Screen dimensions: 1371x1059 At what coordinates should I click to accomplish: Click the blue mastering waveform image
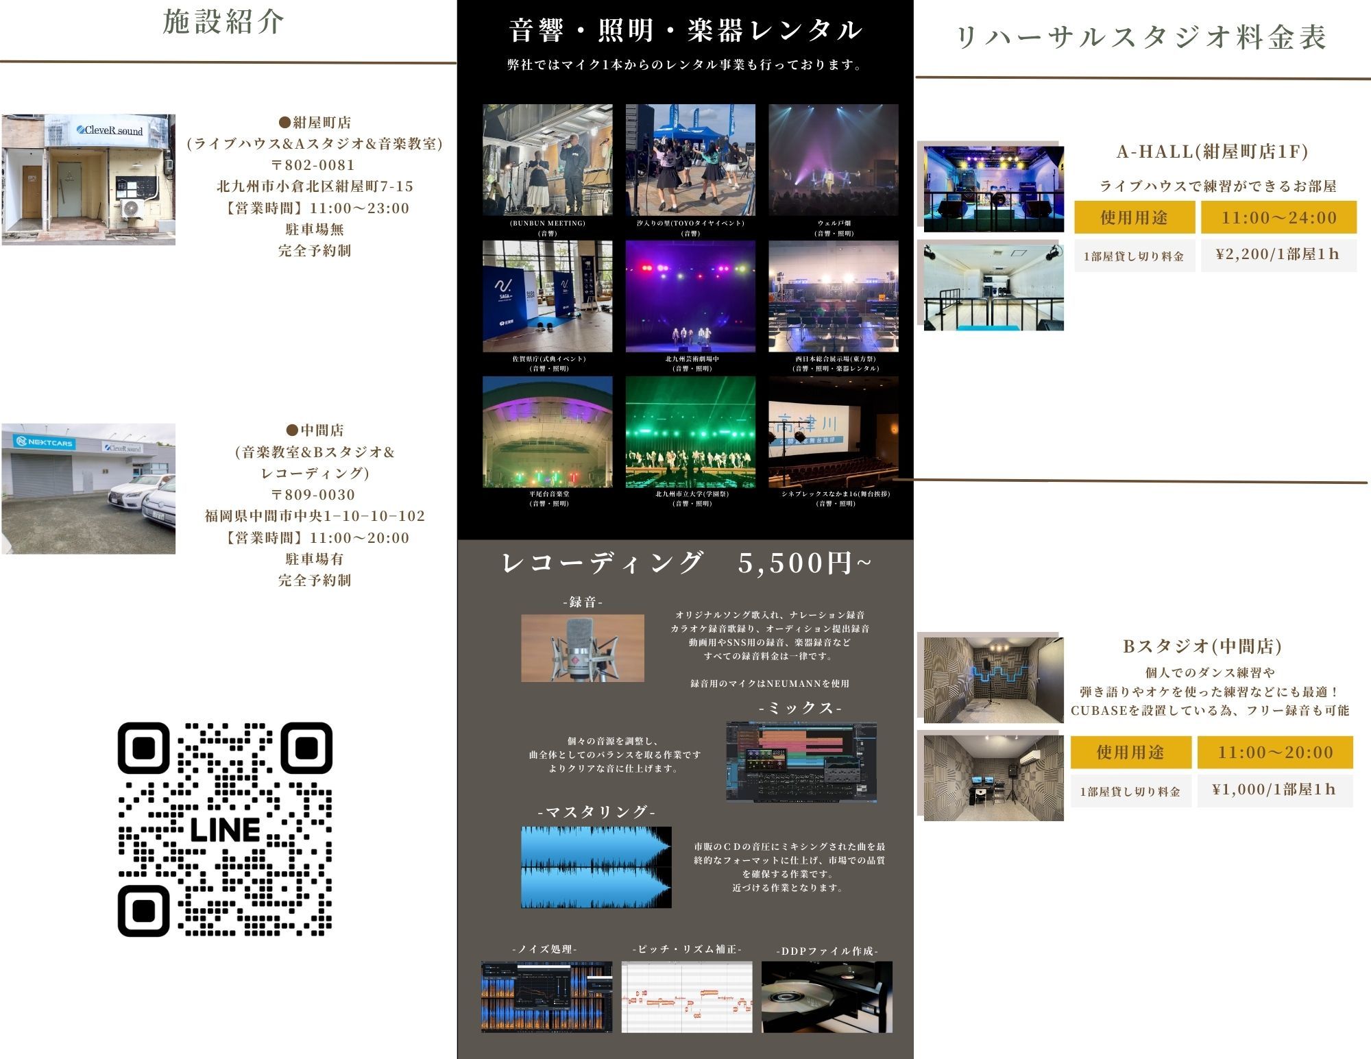click(x=596, y=867)
